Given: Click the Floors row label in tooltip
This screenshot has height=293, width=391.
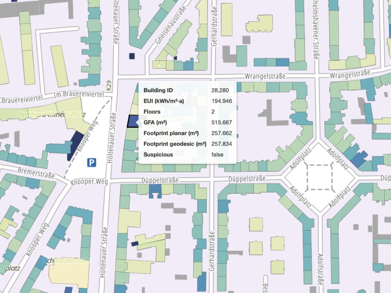Looking at the screenshot, I should [x=152, y=112].
